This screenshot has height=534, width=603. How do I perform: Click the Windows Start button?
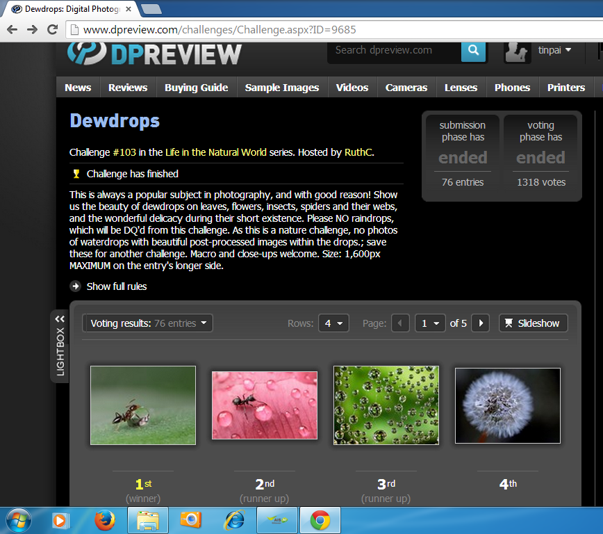[x=19, y=519]
